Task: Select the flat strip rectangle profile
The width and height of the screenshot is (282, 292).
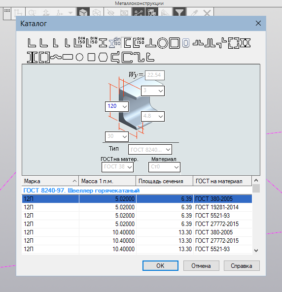Action: point(68,57)
